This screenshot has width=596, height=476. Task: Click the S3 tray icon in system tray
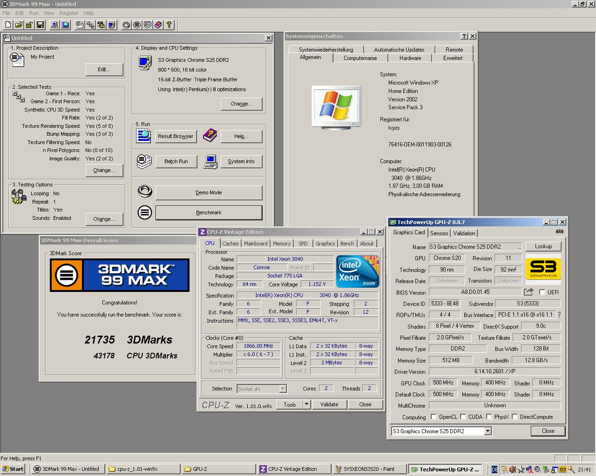pyautogui.click(x=562, y=469)
